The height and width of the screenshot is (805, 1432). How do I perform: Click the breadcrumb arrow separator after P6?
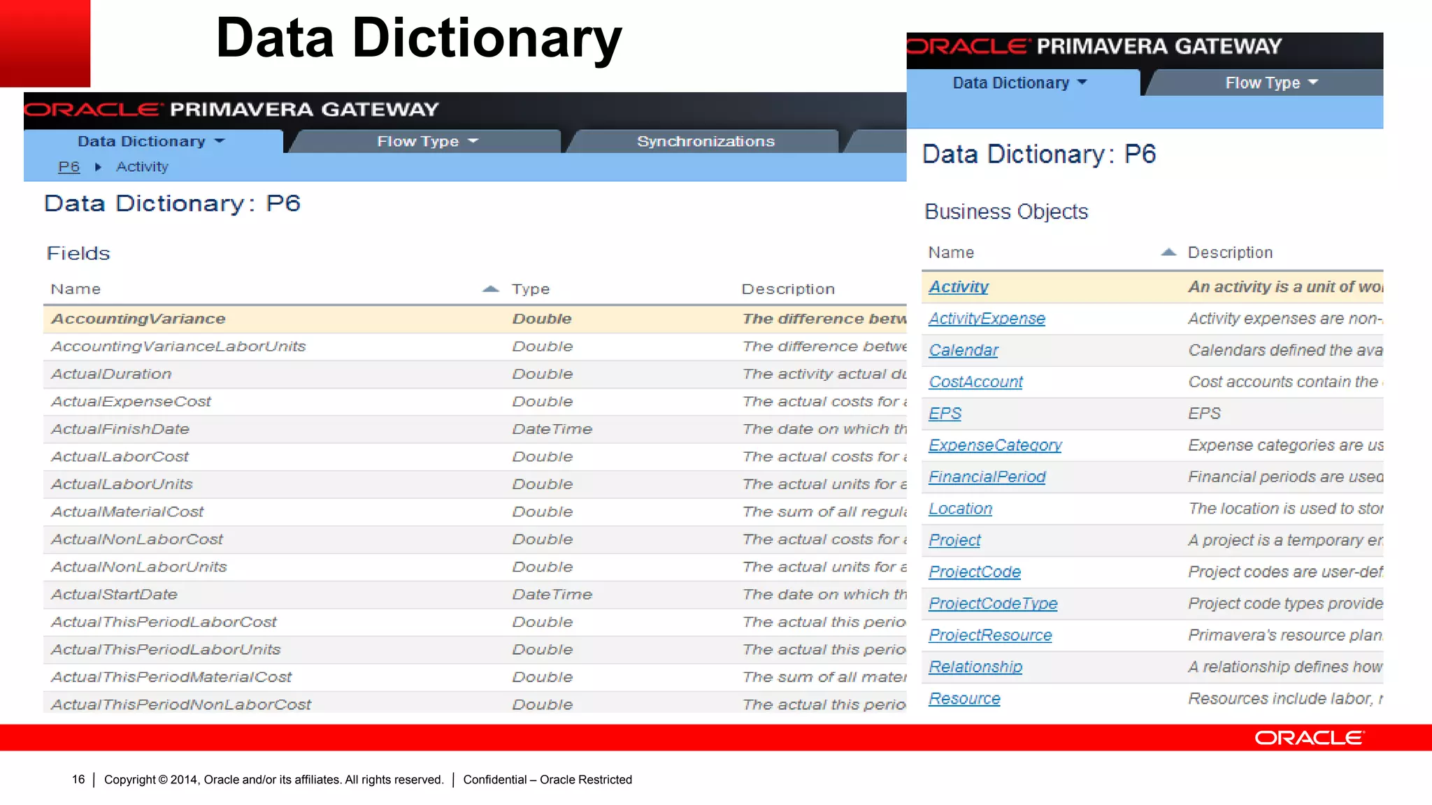pyautogui.click(x=98, y=167)
